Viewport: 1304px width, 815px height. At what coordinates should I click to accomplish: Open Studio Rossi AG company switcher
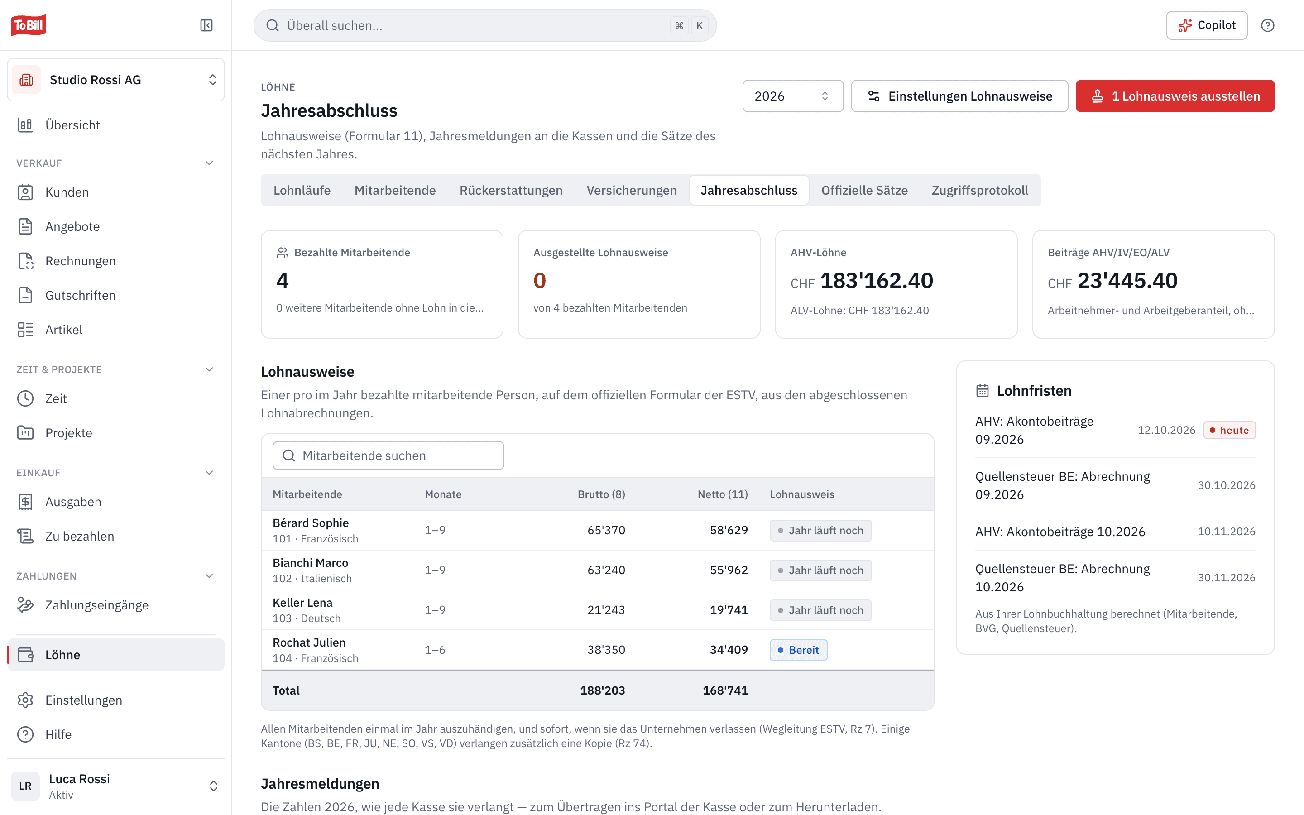[116, 80]
